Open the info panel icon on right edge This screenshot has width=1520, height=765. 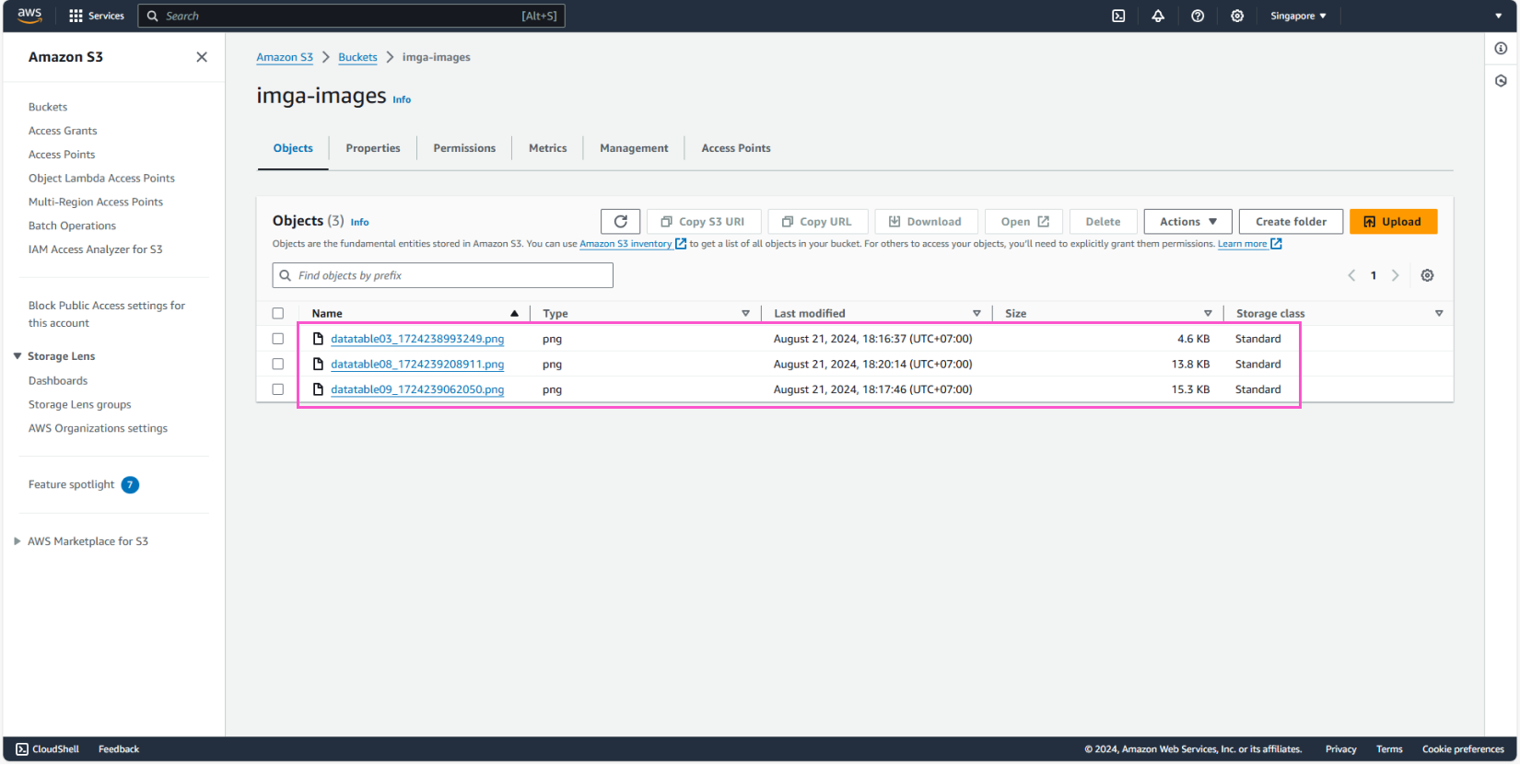click(1501, 48)
